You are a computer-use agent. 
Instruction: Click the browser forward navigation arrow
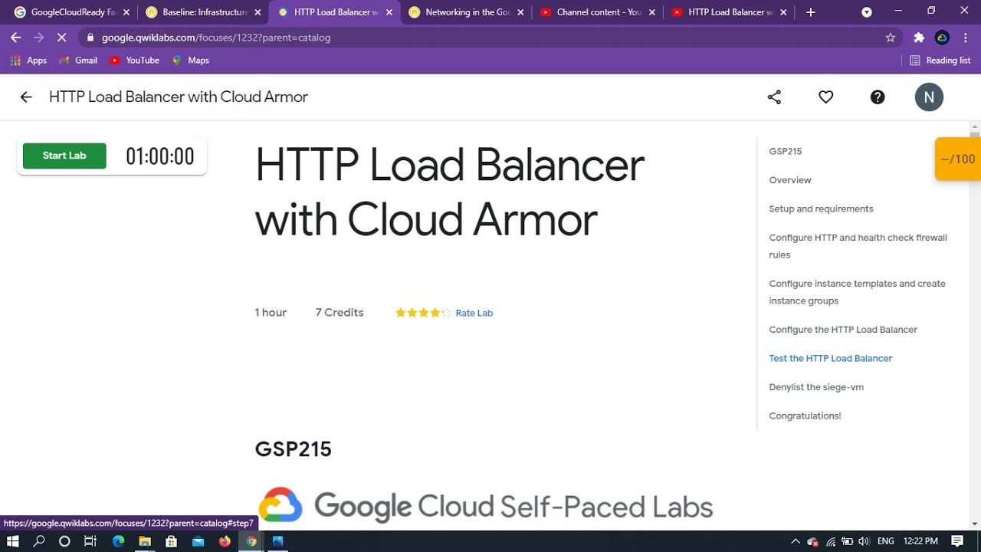[39, 38]
